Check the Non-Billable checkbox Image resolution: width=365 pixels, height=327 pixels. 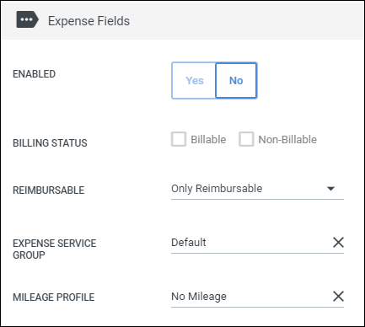click(x=246, y=139)
